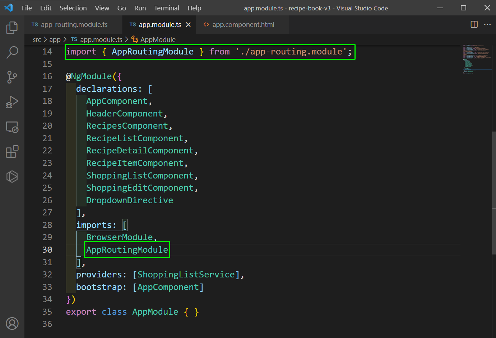Click AppComponent on line 18
Viewport: 496px width, 338px height.
117,101
